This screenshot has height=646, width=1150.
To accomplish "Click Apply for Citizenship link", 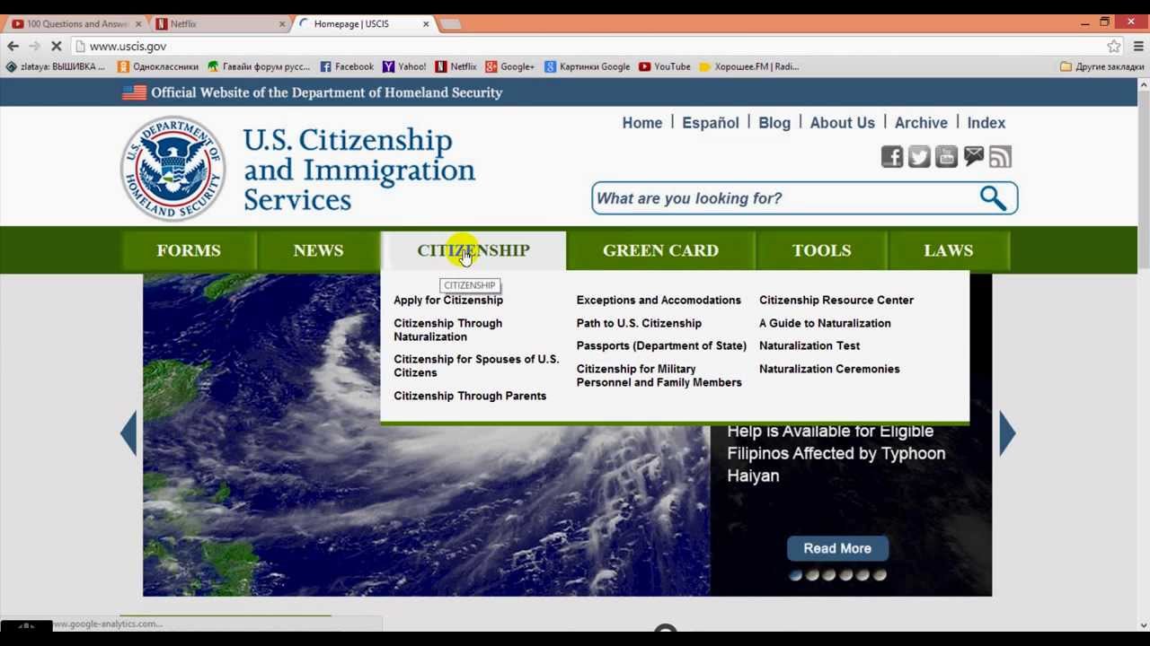I will tap(448, 301).
